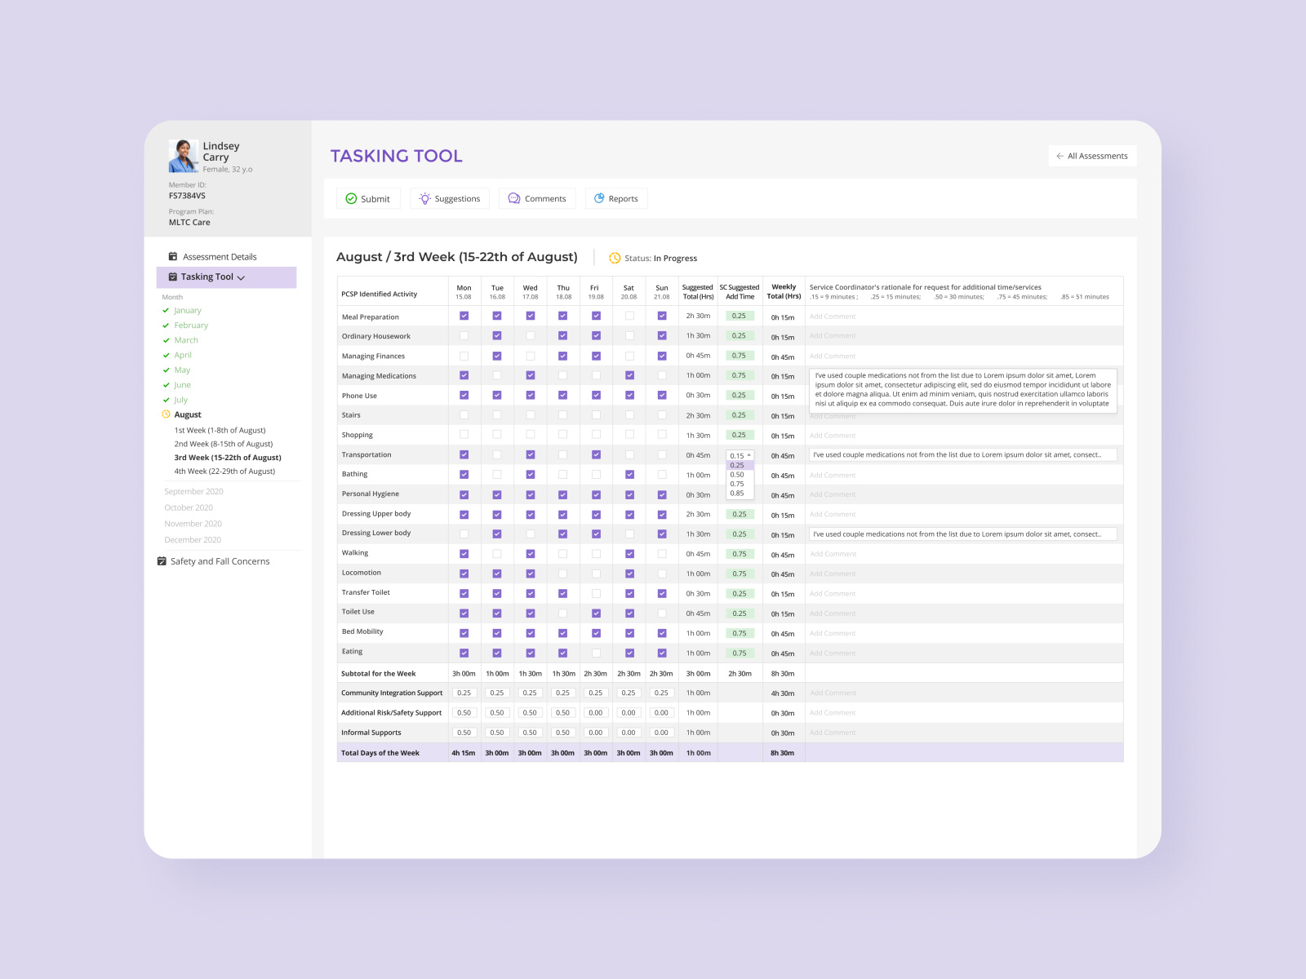Click the Submit checkmark icon
The image size is (1306, 979).
pyautogui.click(x=351, y=198)
